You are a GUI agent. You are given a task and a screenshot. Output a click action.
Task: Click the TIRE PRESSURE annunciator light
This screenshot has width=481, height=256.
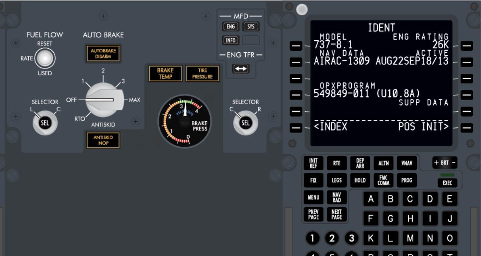click(202, 73)
